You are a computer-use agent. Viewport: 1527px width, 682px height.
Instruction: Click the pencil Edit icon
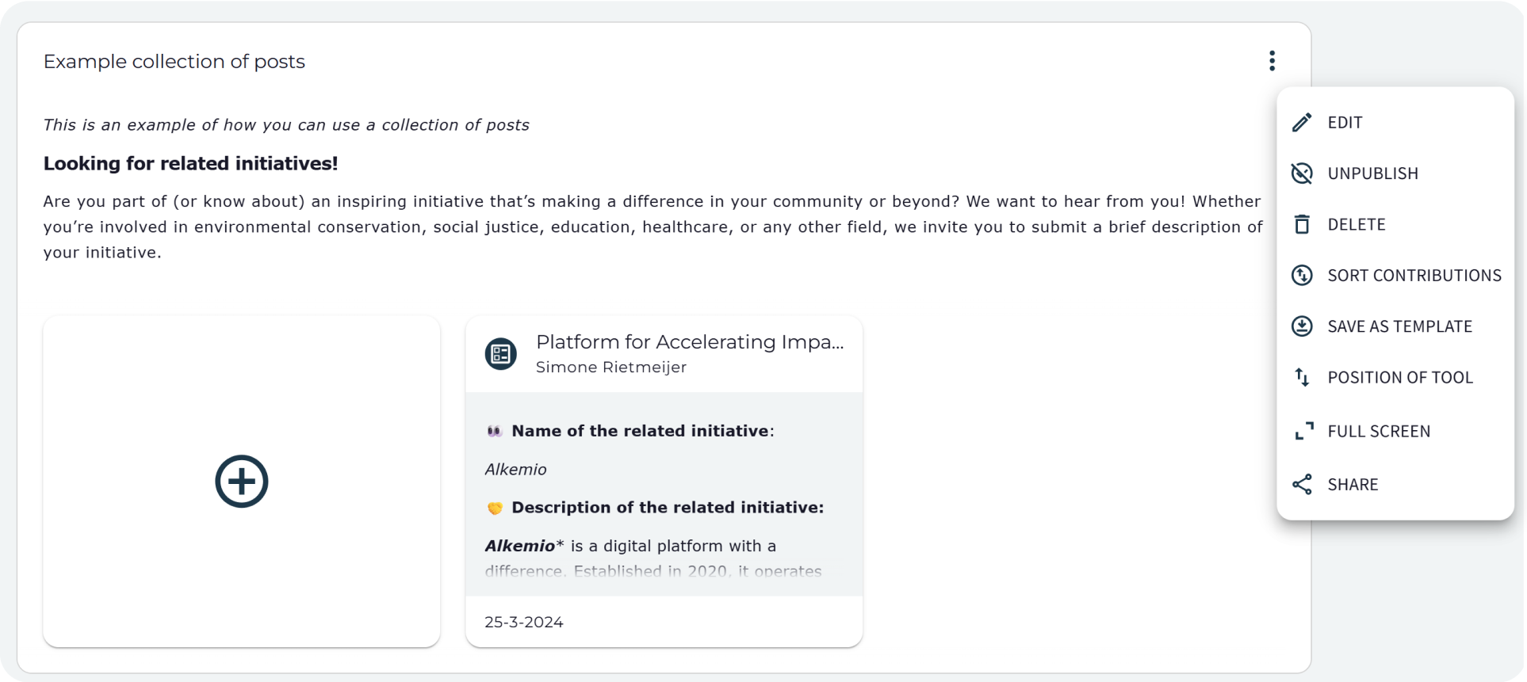coord(1302,123)
